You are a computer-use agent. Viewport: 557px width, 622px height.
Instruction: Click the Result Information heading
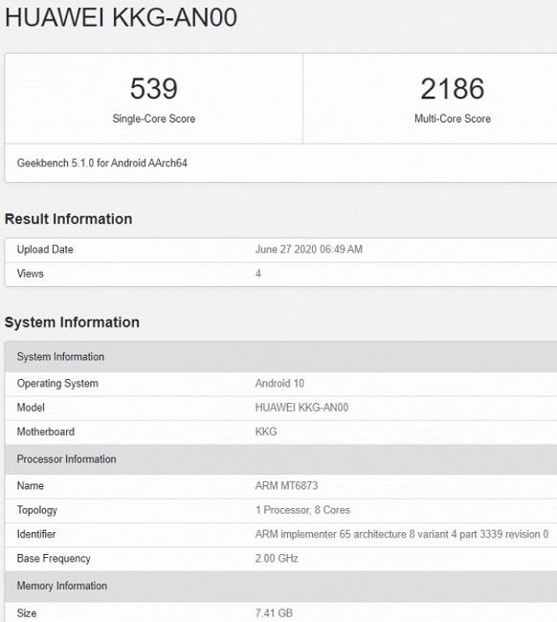(68, 219)
